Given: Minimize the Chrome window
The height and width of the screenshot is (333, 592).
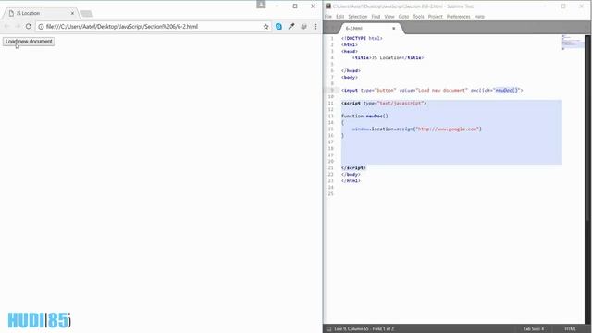Looking at the screenshot, I should 277,6.
